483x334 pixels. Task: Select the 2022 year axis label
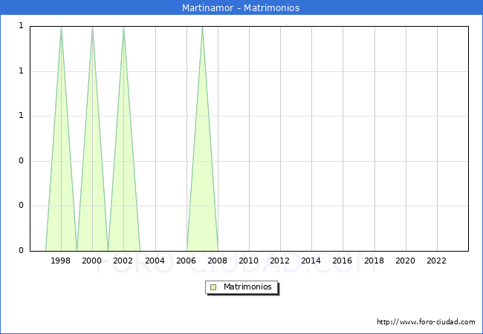[x=436, y=261]
